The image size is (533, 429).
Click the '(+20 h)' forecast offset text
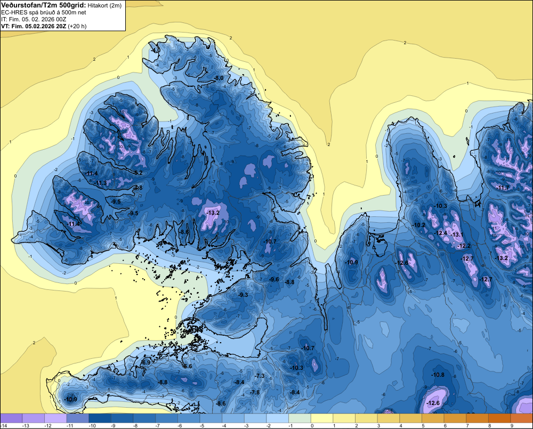(x=77, y=26)
